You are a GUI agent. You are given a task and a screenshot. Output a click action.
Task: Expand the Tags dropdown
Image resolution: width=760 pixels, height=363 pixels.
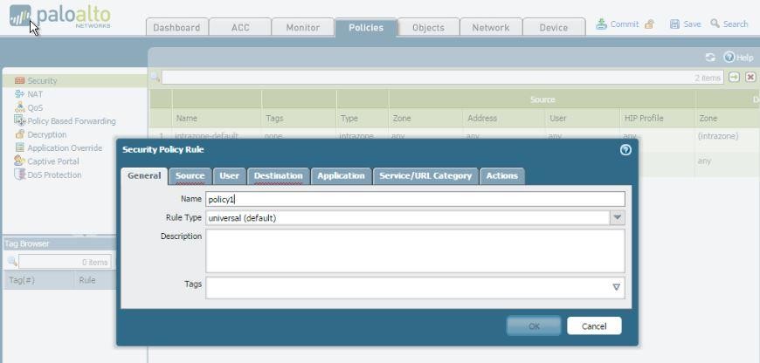click(616, 287)
